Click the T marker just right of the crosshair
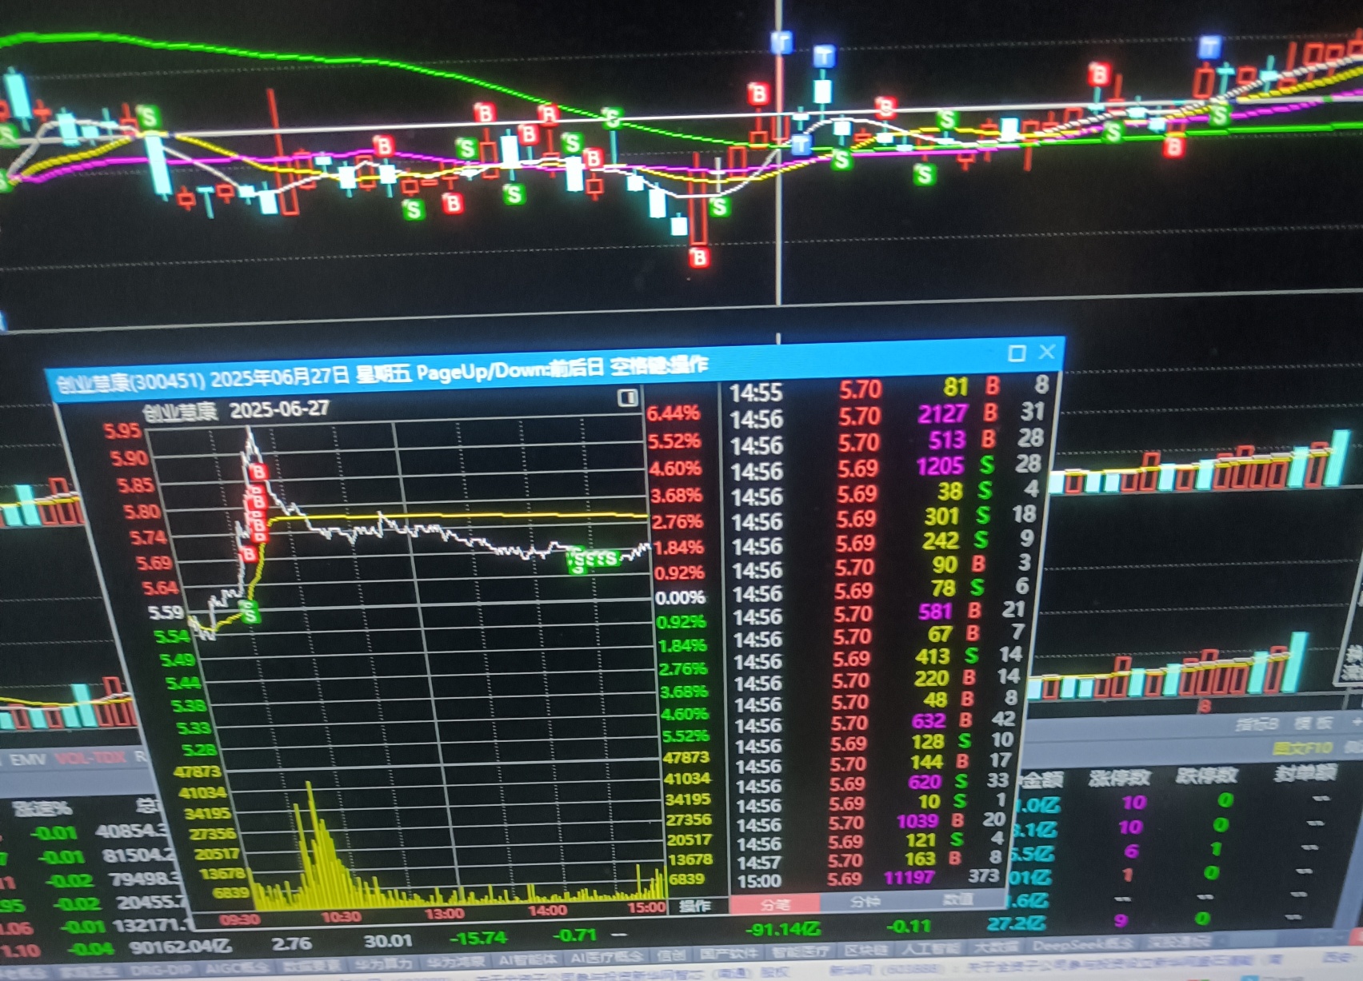 [824, 57]
